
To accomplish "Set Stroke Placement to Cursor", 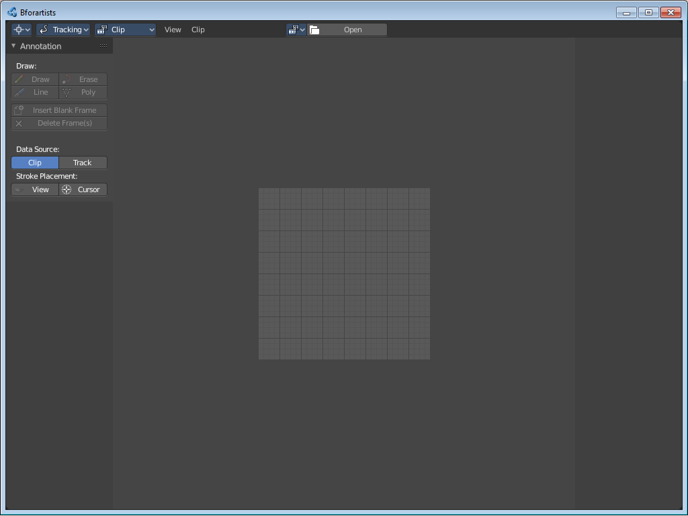I will point(83,189).
